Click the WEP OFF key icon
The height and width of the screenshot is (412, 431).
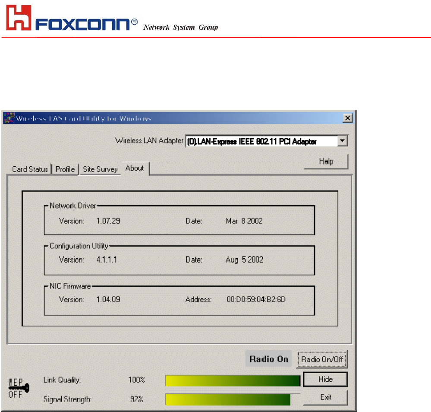click(x=19, y=388)
